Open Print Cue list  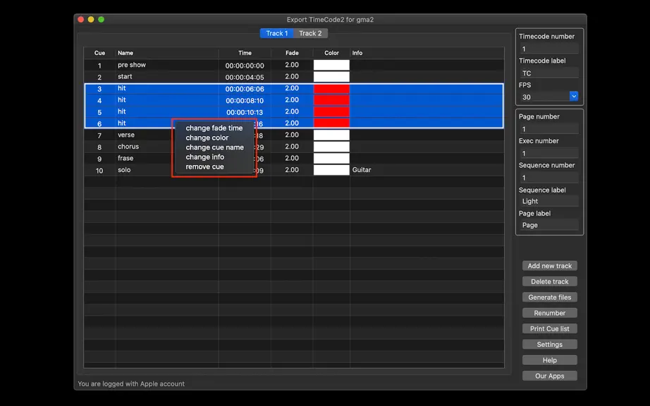pos(550,328)
